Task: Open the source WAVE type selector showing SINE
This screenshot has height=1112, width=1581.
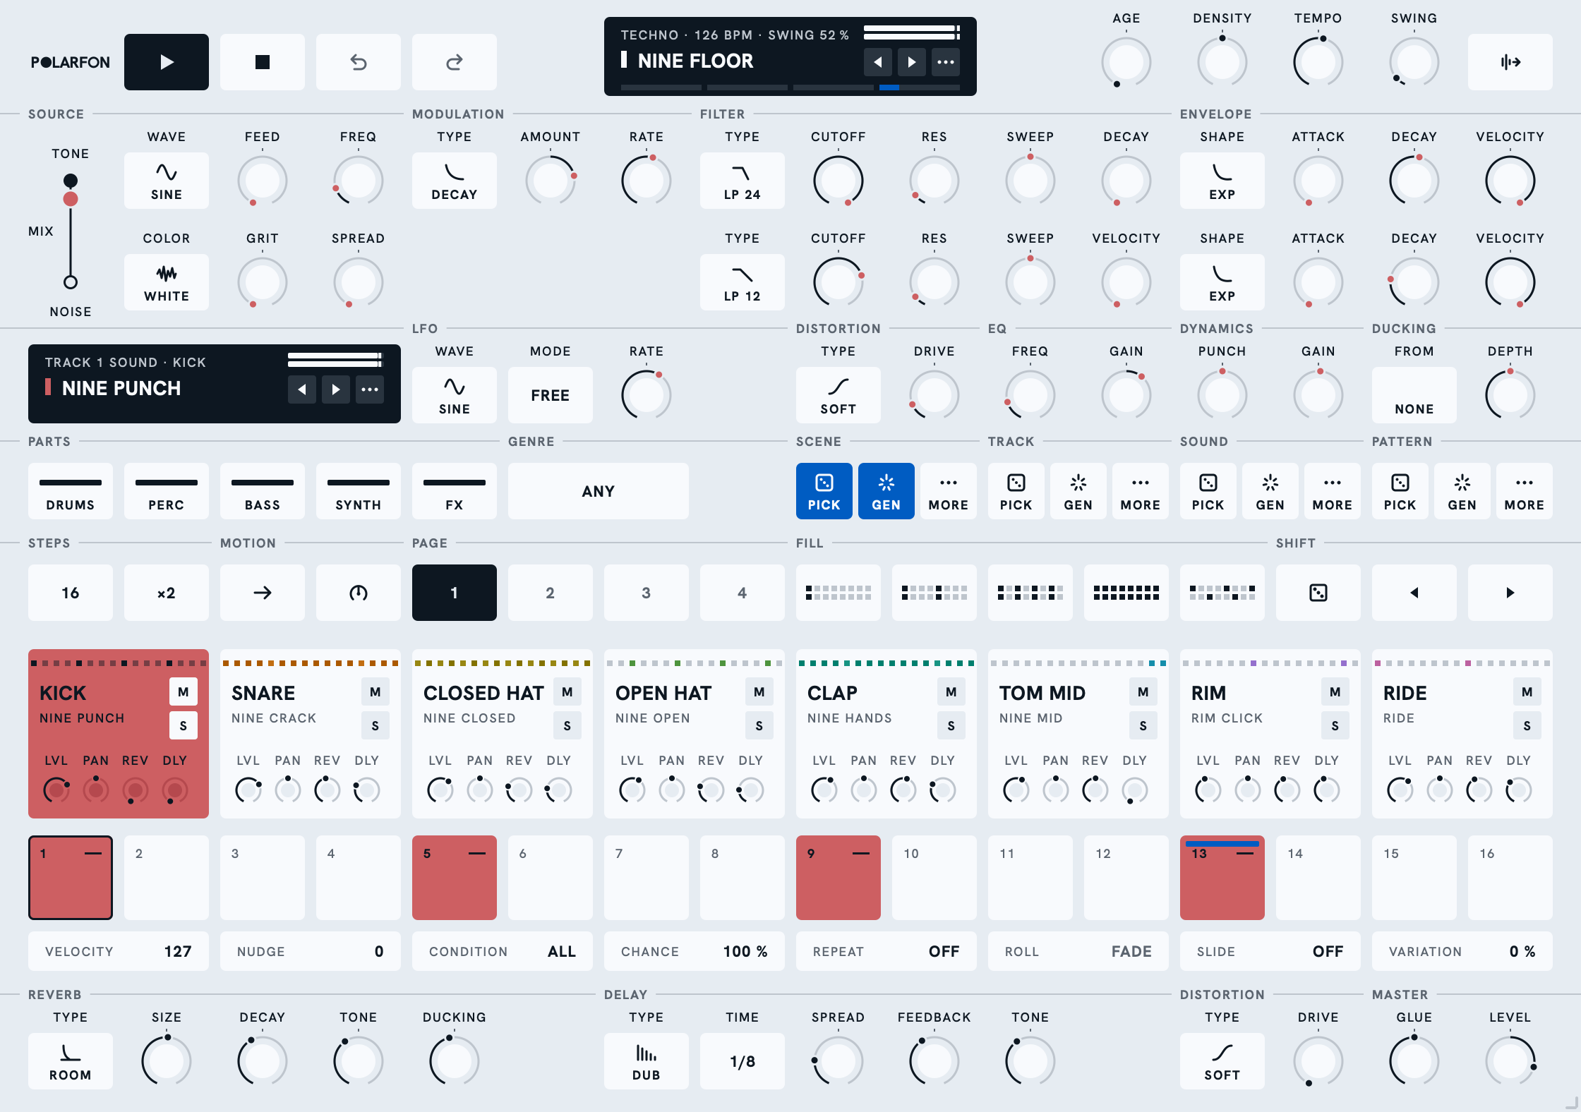Action: (167, 181)
